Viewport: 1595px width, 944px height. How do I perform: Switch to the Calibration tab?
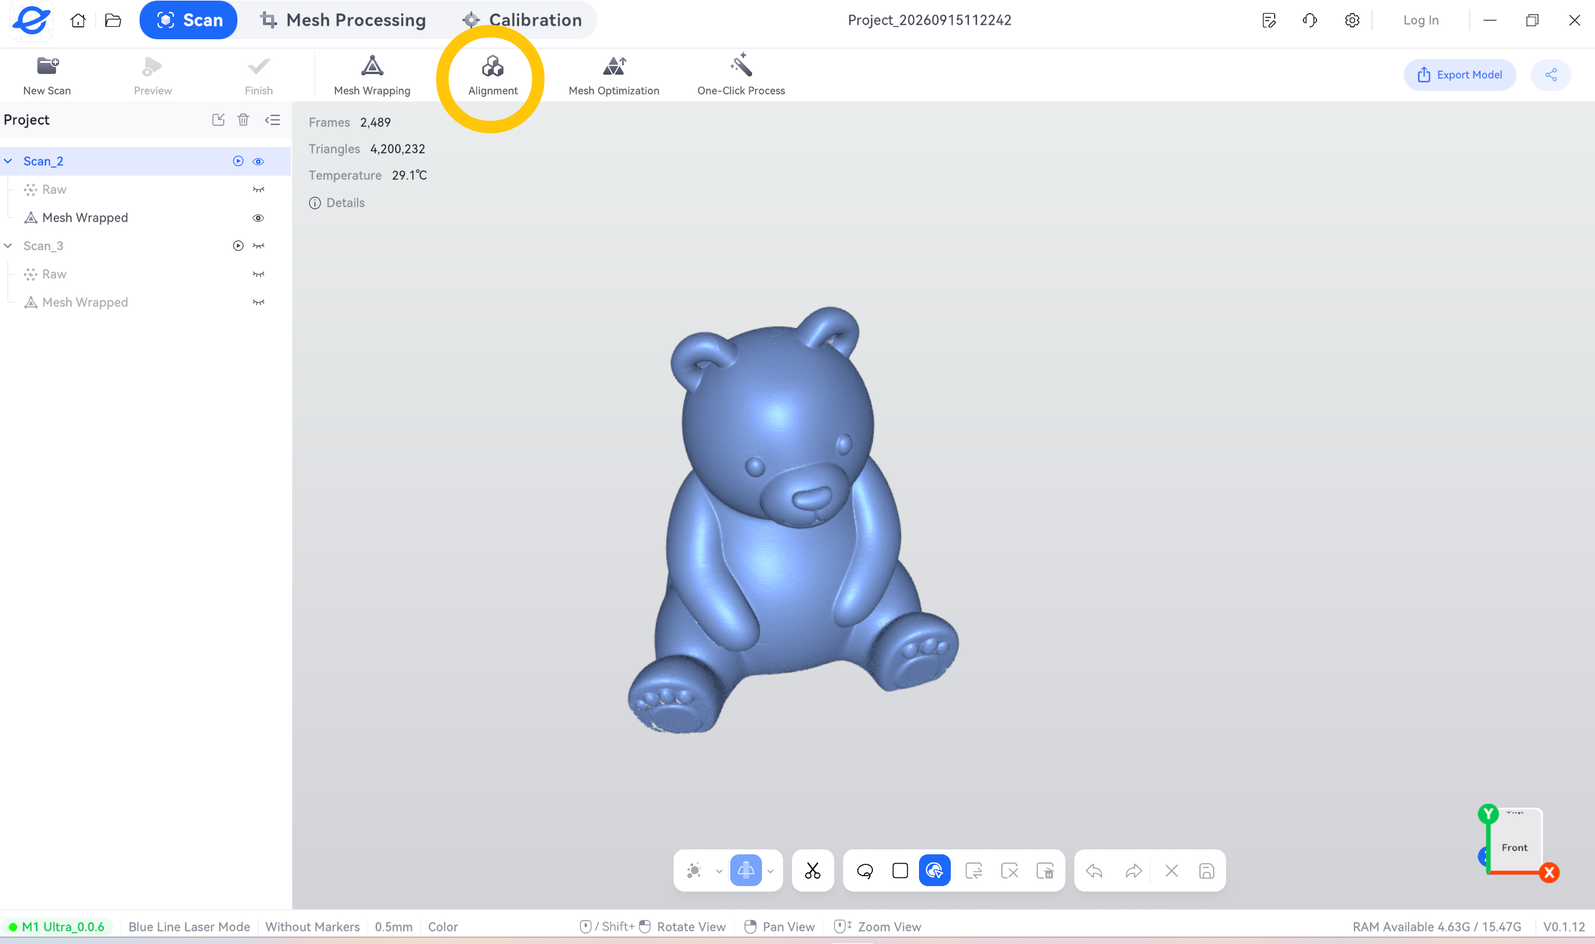coord(522,21)
